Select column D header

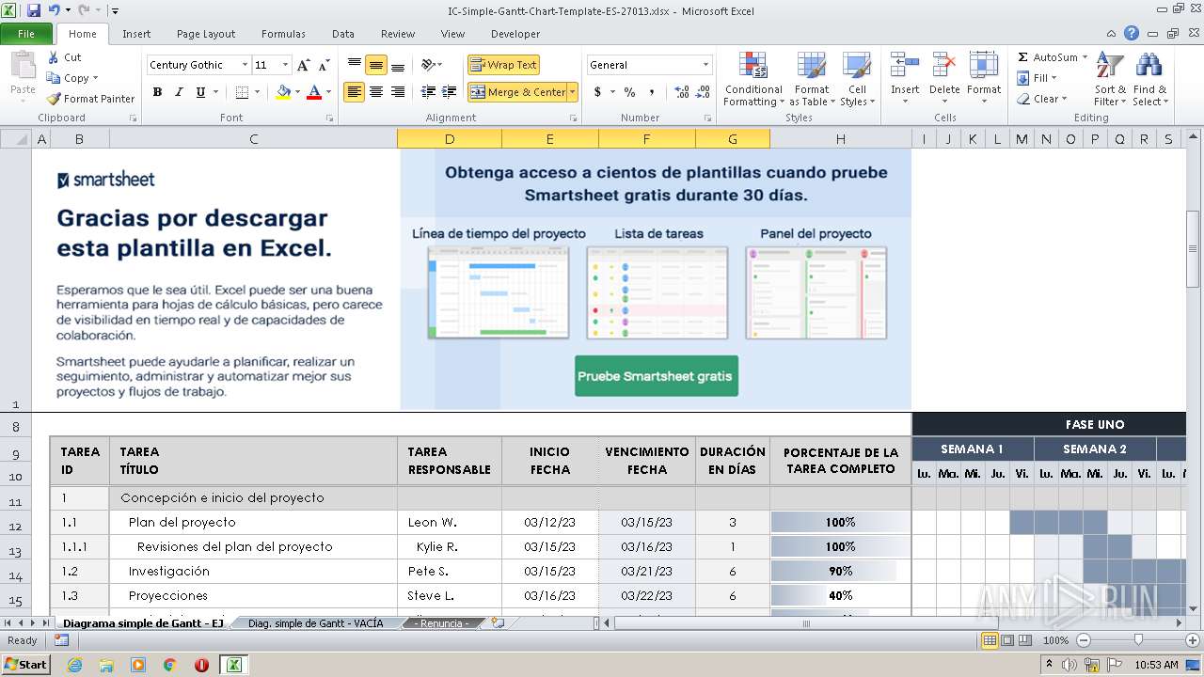[450, 139]
